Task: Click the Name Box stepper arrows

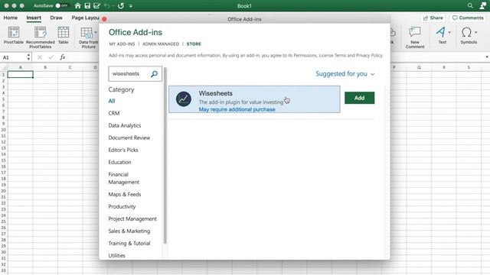Action: [28, 57]
